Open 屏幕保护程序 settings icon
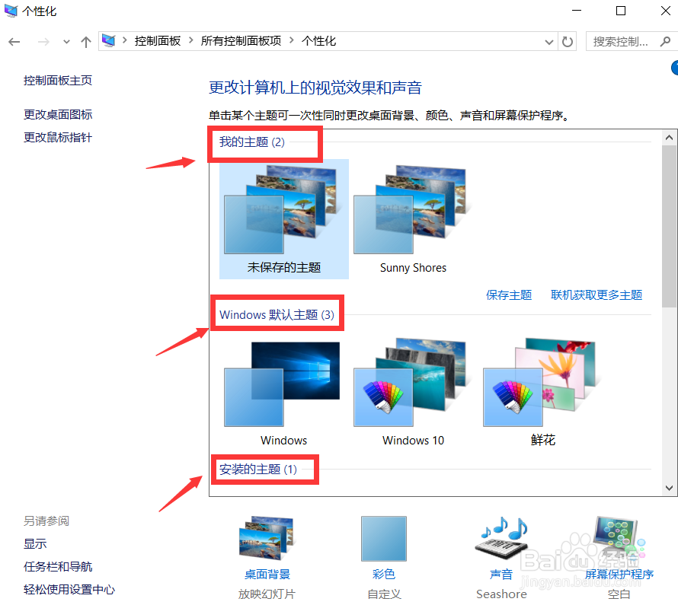 coord(619,538)
